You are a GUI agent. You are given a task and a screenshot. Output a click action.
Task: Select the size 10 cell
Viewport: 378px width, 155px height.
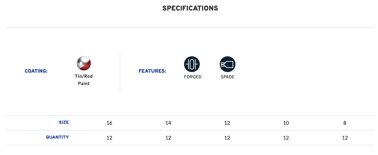pyautogui.click(x=286, y=123)
